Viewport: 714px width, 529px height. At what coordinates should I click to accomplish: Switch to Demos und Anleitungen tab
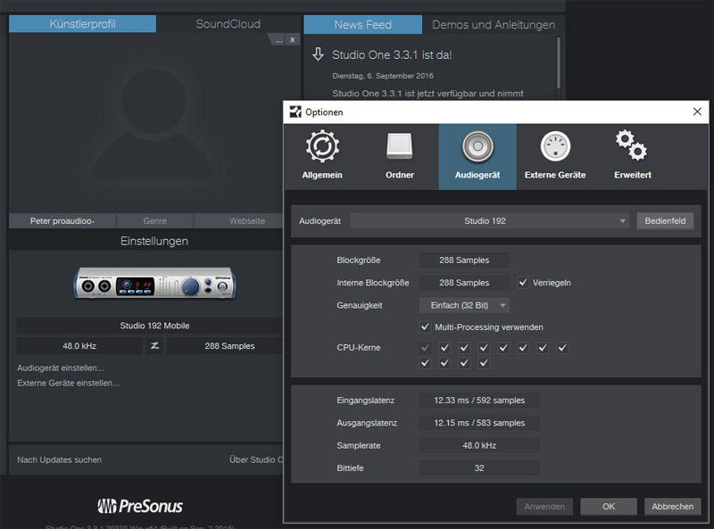[494, 24]
